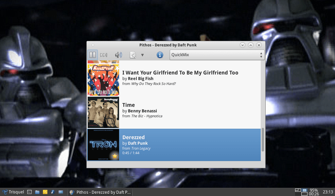Click album text 'The Biz - Hypnotica'
This screenshot has height=196, width=335.
point(147,116)
